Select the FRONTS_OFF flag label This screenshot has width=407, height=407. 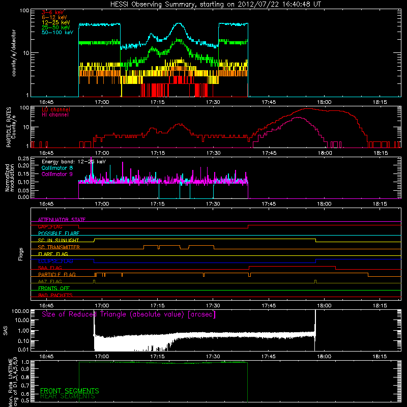pyautogui.click(x=54, y=288)
